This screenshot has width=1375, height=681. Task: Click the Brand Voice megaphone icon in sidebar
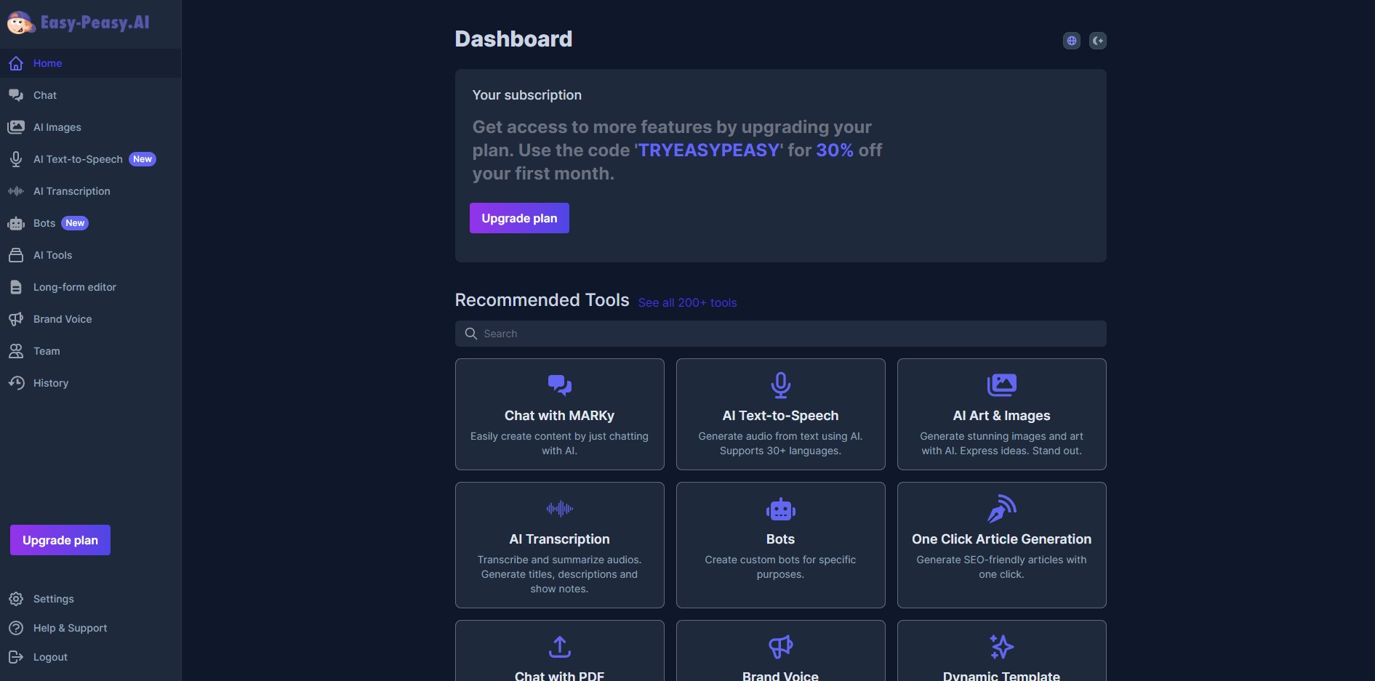pos(16,319)
